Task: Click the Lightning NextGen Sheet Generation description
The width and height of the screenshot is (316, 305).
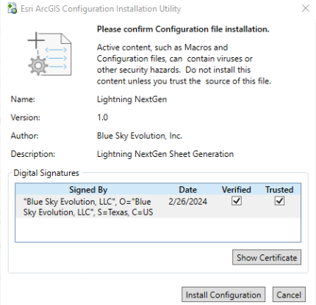Action: point(165,154)
